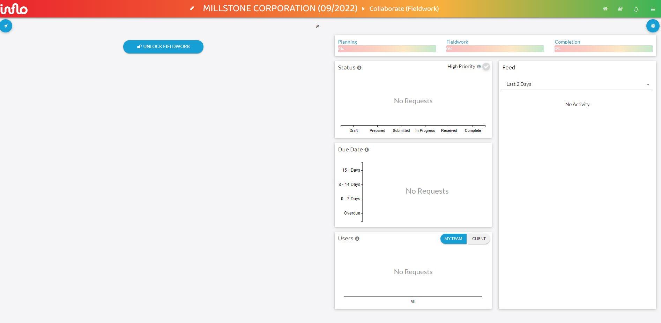This screenshot has width=661, height=323.
Task: Switch Users view to My Team
Action: [x=453, y=239]
